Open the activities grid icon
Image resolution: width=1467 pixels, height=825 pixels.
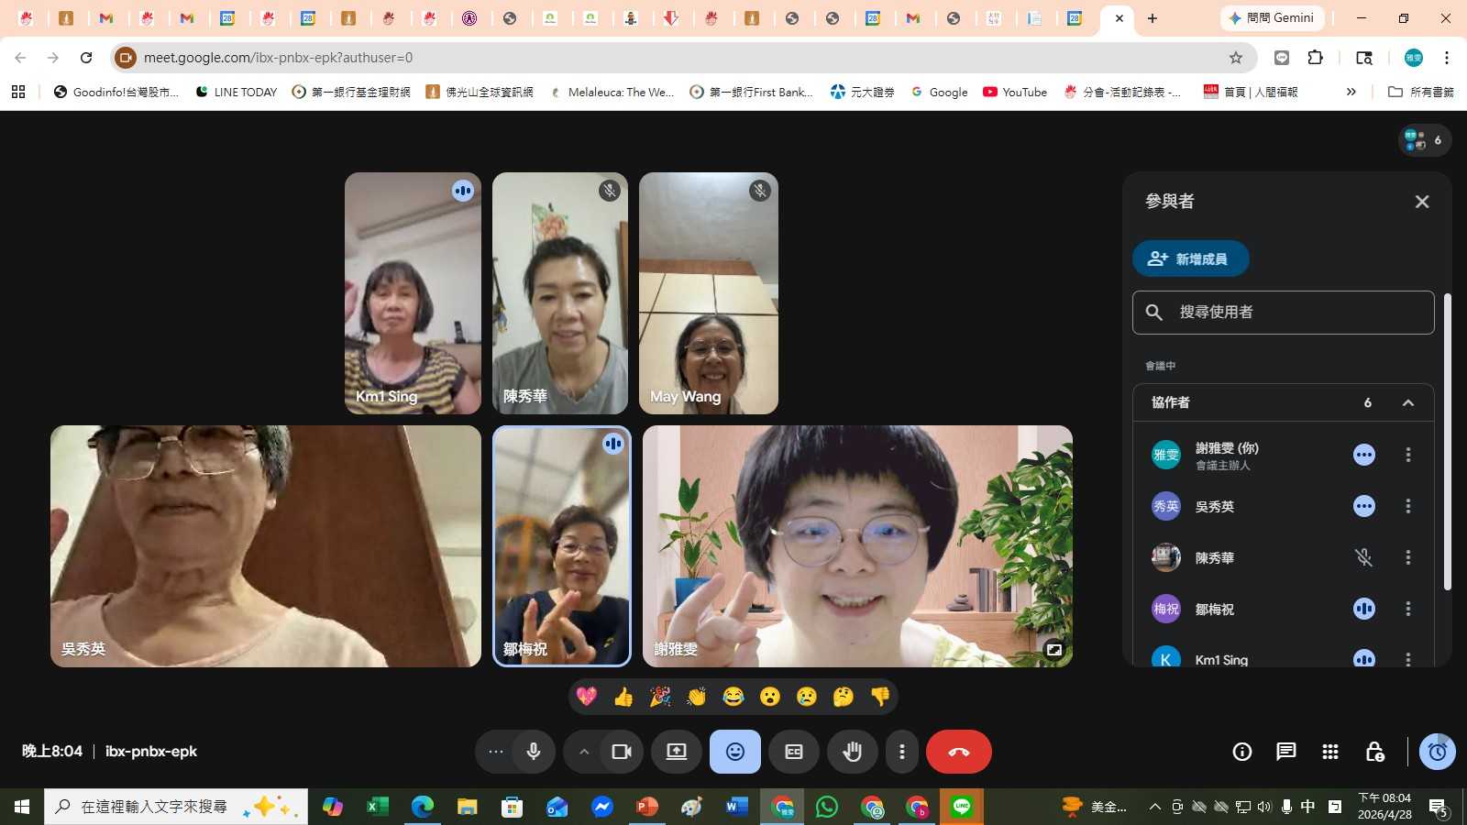click(x=1329, y=752)
